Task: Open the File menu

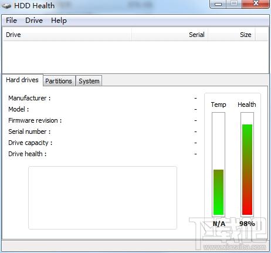Action: (x=11, y=21)
